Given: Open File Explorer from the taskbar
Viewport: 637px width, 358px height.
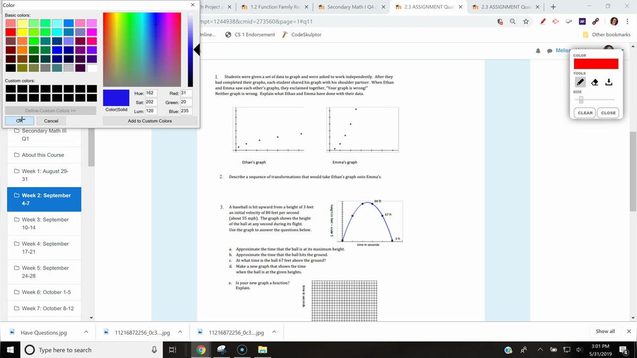Looking at the screenshot, I should coord(262,350).
